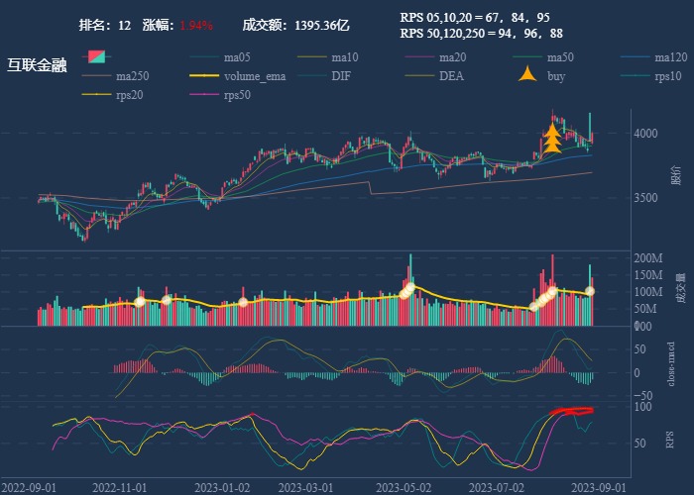
Task: Click the 互联金融 chart title
Action: click(37, 65)
